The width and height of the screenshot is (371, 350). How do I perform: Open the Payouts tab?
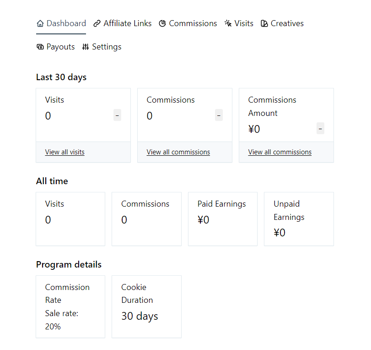(x=60, y=47)
